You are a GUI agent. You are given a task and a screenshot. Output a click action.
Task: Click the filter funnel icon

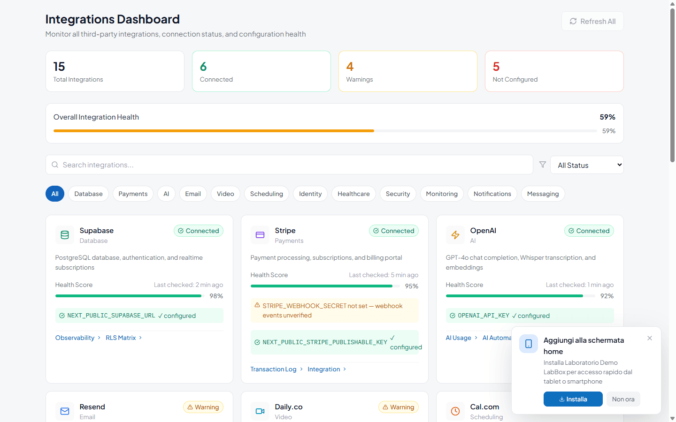(x=543, y=165)
